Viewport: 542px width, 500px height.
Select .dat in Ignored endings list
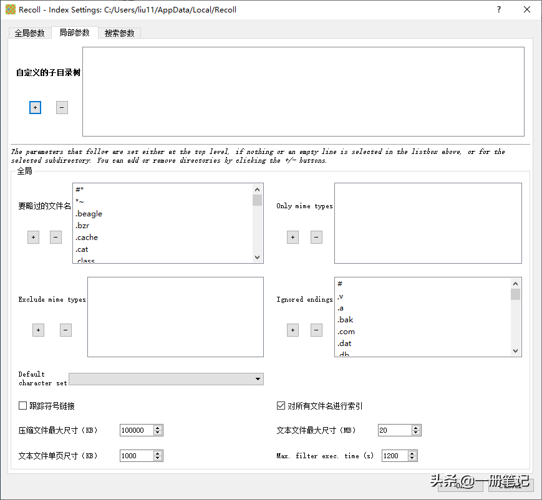tap(423, 344)
